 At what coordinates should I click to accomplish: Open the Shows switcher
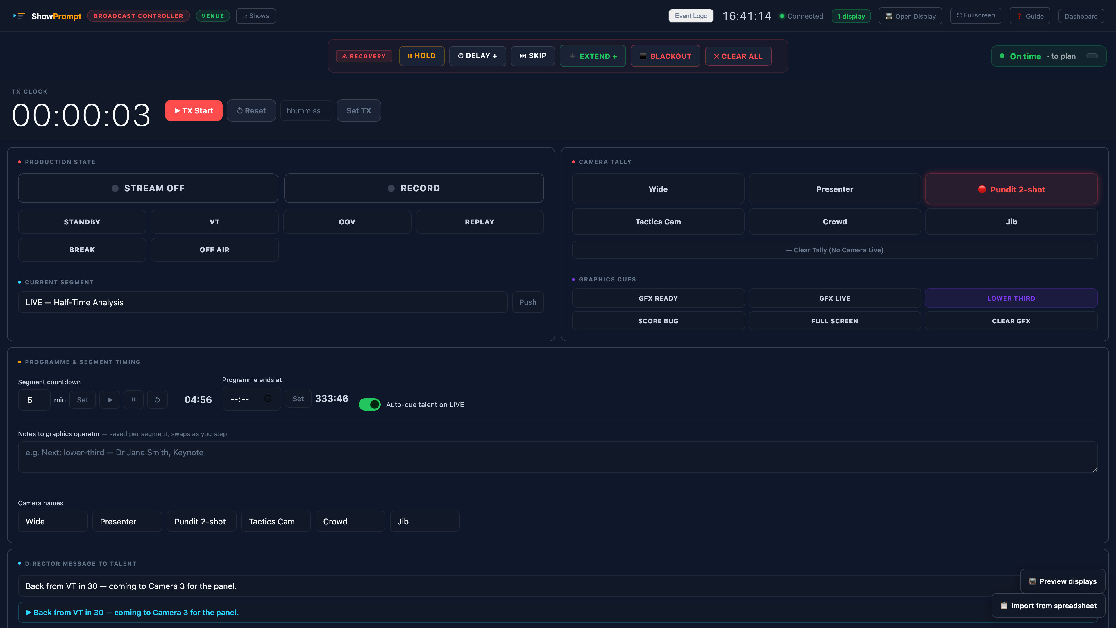coord(256,16)
